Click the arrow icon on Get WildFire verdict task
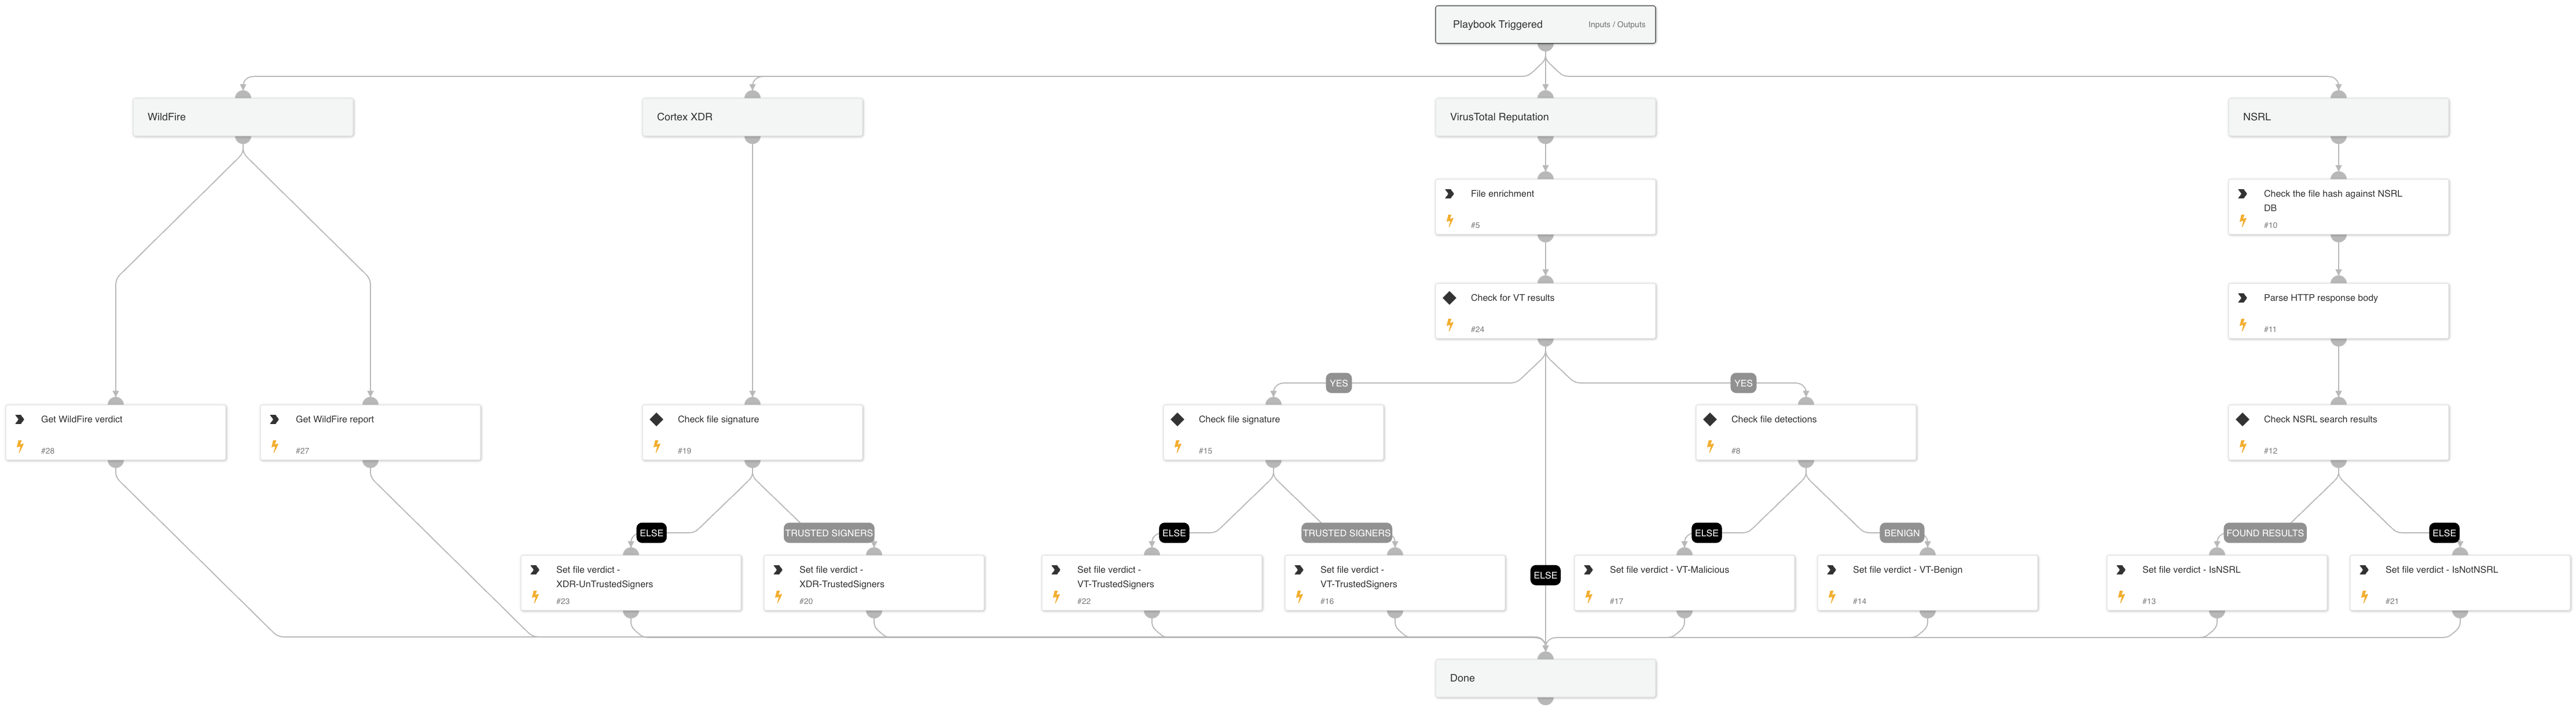 pyautogui.click(x=20, y=419)
